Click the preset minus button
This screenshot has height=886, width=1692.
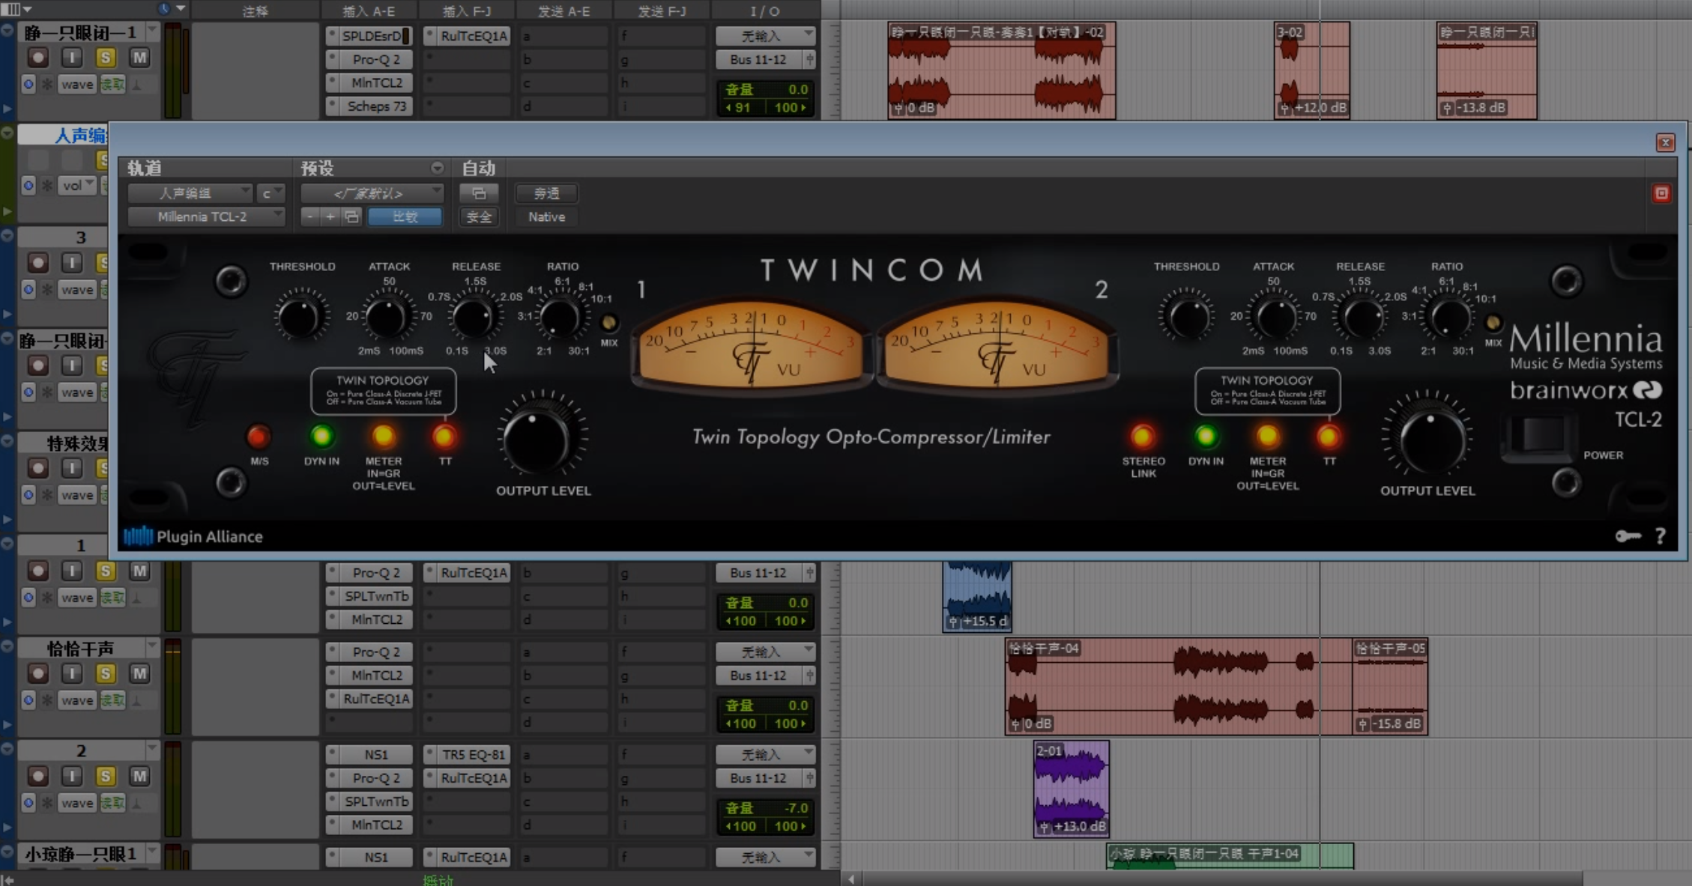coord(310,217)
